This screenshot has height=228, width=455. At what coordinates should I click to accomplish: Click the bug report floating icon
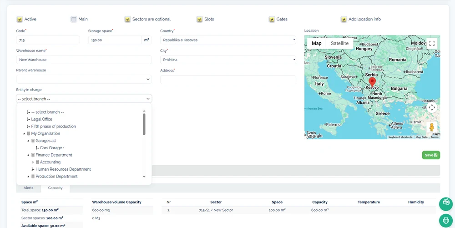pos(446,221)
